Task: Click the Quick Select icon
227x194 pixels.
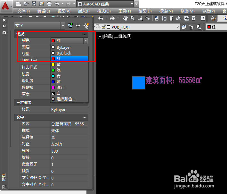Action: (x=86, y=26)
